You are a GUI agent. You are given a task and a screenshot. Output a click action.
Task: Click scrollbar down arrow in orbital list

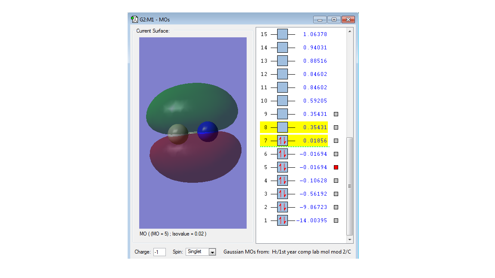[349, 239]
